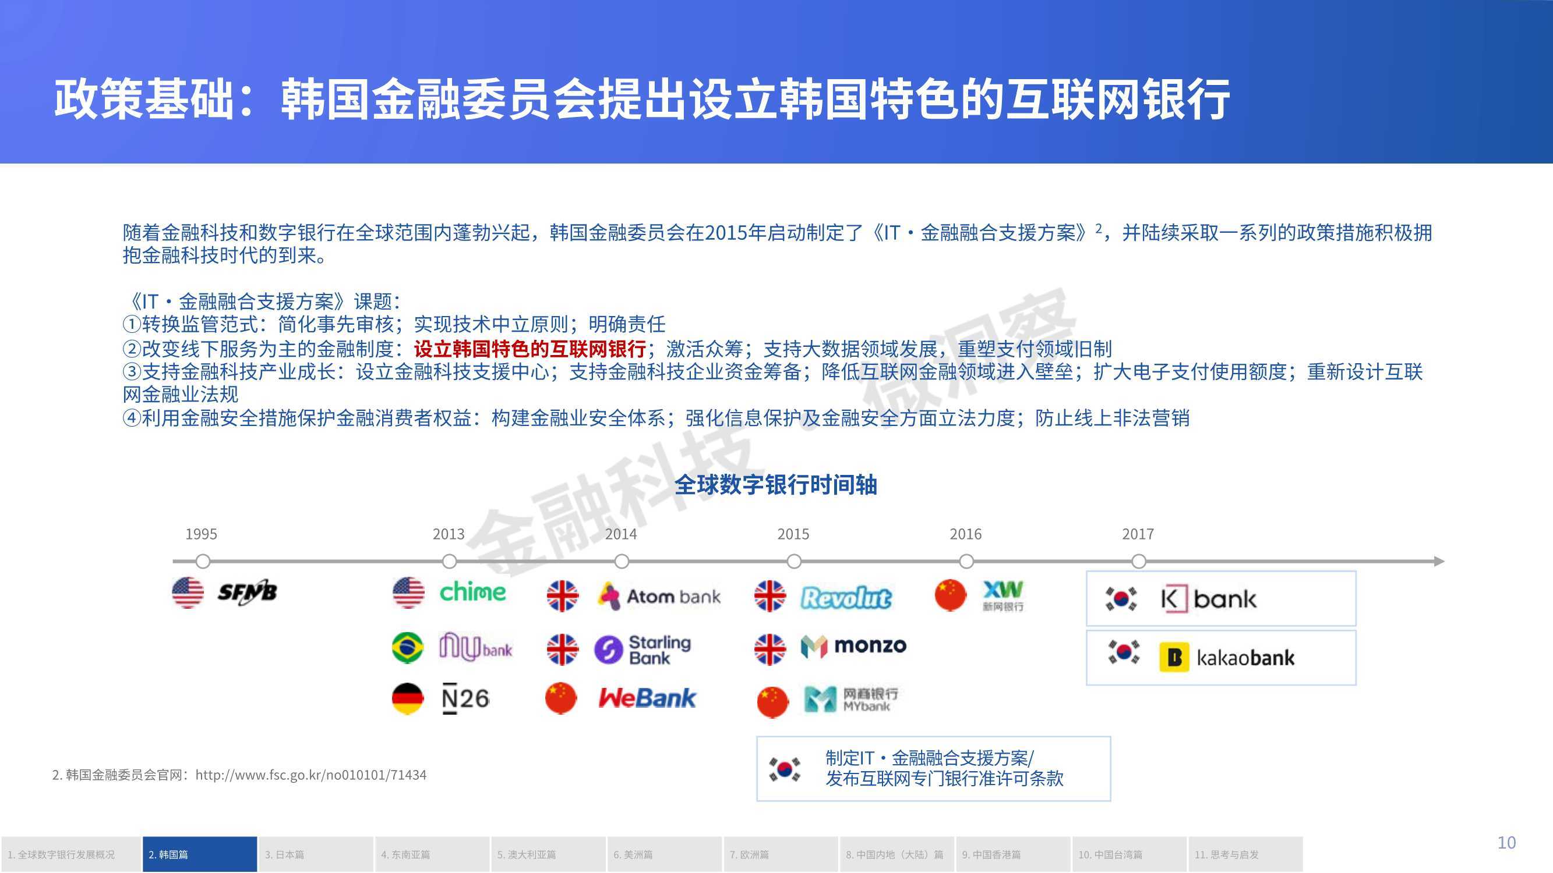Select the 2. 韩国篇 tab
The height and width of the screenshot is (873, 1553).
pos(200,854)
